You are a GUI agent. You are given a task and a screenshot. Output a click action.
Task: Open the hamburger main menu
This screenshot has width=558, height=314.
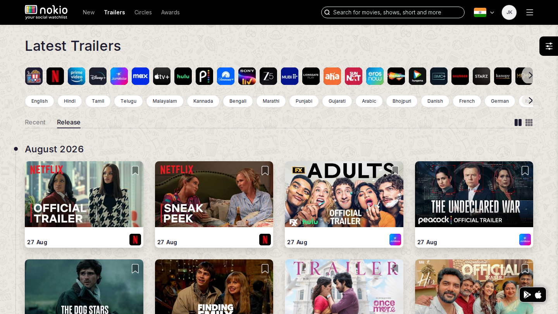530,12
